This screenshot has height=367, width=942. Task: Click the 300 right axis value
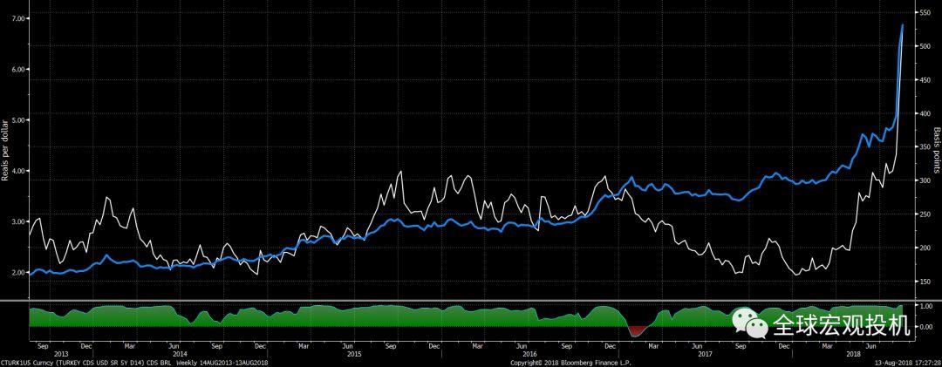924,180
